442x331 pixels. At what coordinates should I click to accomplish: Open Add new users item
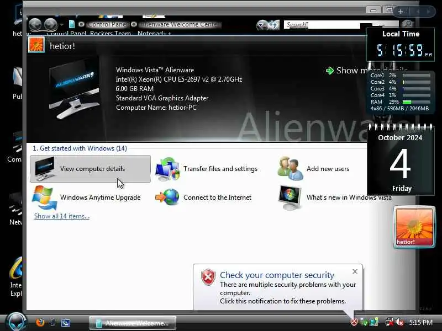[x=313, y=169]
